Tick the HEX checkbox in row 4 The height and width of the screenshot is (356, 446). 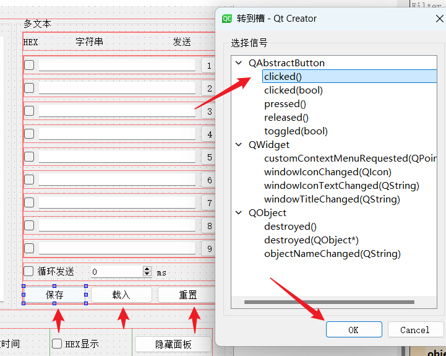pos(29,134)
